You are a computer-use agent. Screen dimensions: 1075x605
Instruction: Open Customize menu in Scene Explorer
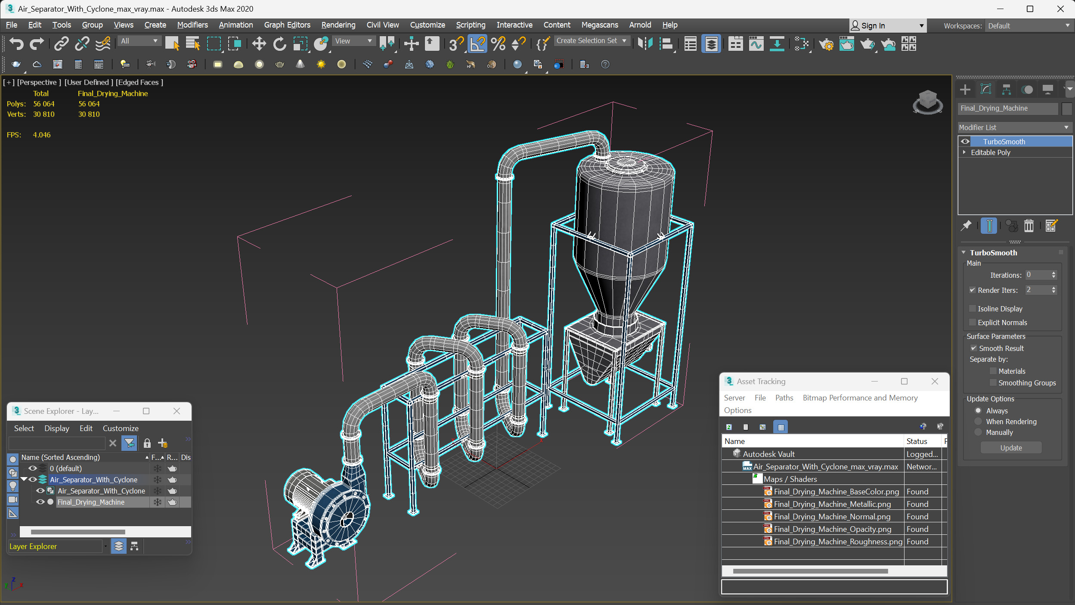tap(121, 428)
